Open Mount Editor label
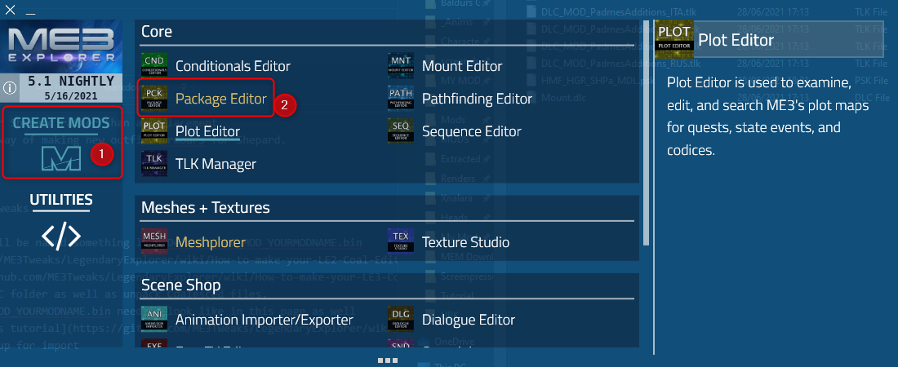 coord(462,66)
